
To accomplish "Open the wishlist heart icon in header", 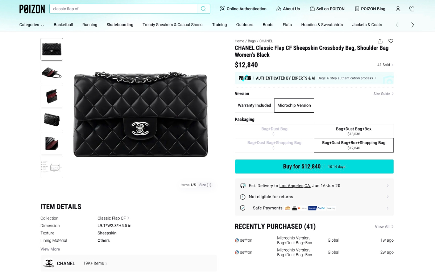I will pos(411,9).
